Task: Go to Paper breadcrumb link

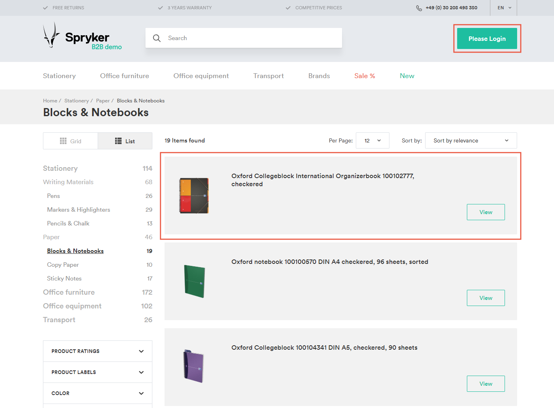Action: [x=103, y=101]
